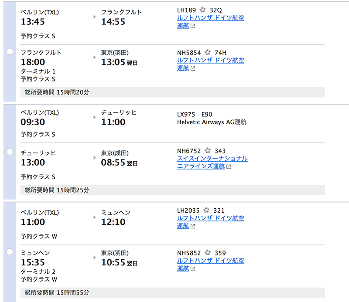Open ルフトハンザ ドイツ航空 link under LH2035
The height and width of the screenshot is (302, 349).
(x=210, y=218)
